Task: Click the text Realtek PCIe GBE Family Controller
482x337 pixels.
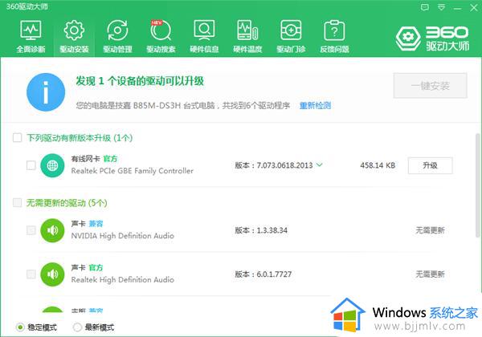Action: coord(133,171)
